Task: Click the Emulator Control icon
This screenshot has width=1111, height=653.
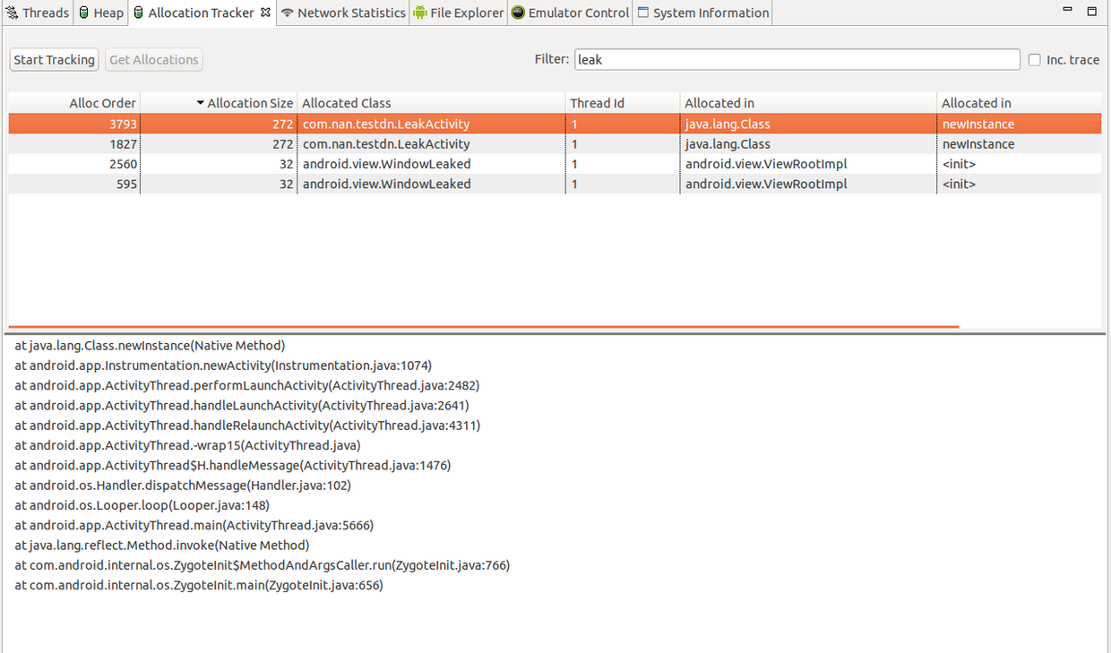Action: (518, 13)
